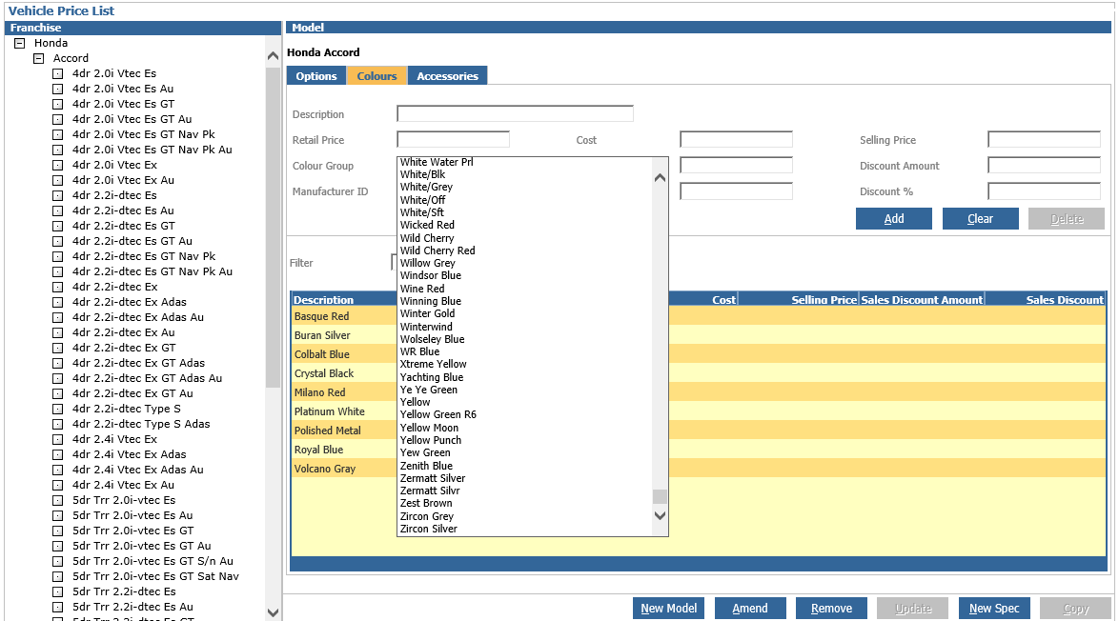Switch to the Accessories tab
This screenshot has width=1119, height=621.
[x=447, y=75]
